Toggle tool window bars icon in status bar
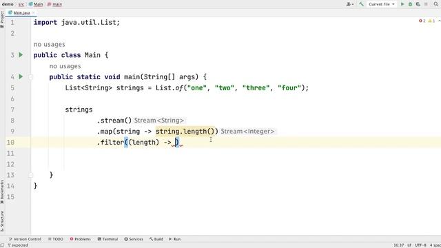 tap(2, 245)
